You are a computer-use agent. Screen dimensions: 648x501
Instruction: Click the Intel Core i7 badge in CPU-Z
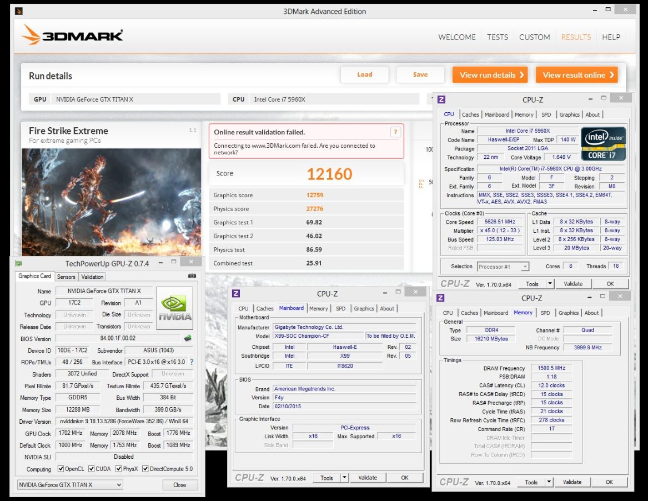pyautogui.click(x=604, y=144)
